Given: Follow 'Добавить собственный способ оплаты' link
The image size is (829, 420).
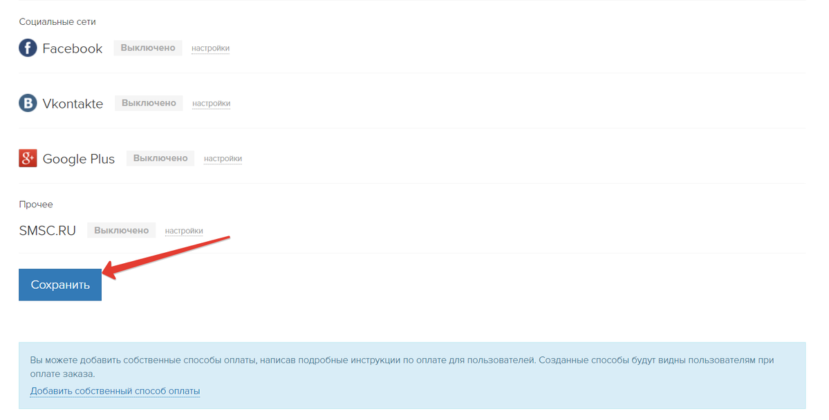Looking at the screenshot, I should click(115, 392).
